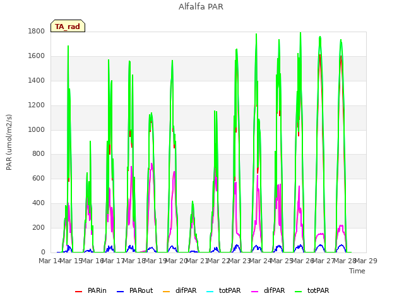The height and width of the screenshot is (303, 404).
Task: Click the Mar 29 x-axis tick label
Action: tap(366, 261)
